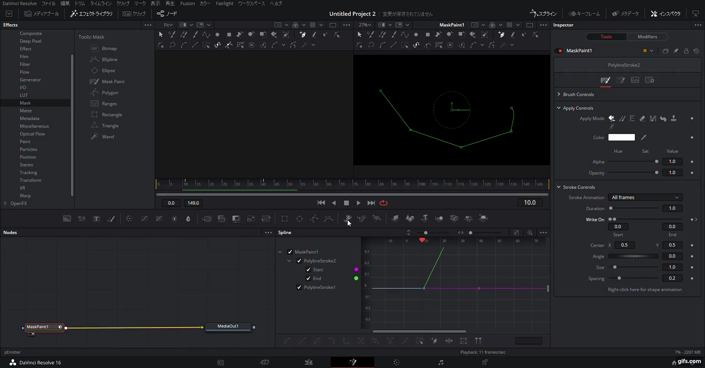The height and width of the screenshot is (368, 705).
Task: Add a Text+ node from the toolbar
Action: tap(96, 218)
